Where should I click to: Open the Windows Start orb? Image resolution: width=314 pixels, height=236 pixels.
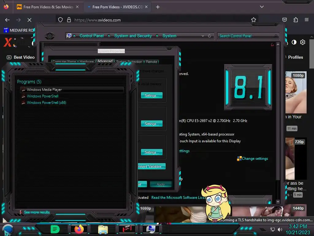click(8, 230)
